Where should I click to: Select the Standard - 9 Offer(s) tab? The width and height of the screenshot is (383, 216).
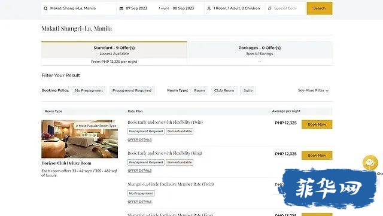click(x=114, y=53)
